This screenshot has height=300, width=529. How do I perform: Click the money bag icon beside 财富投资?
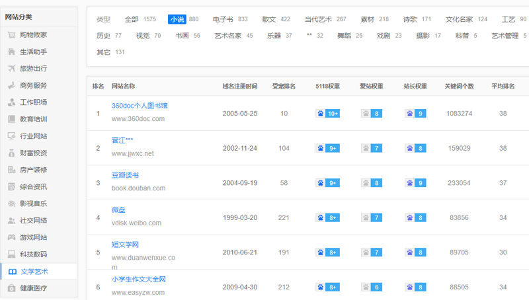click(x=11, y=153)
